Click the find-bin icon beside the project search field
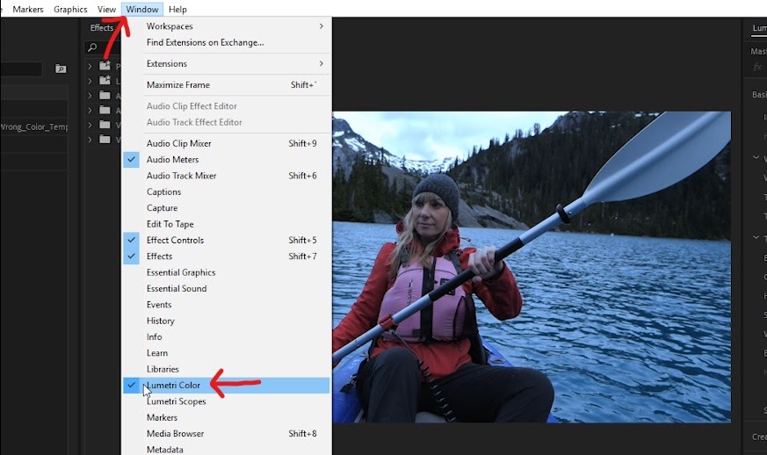 pyautogui.click(x=61, y=69)
